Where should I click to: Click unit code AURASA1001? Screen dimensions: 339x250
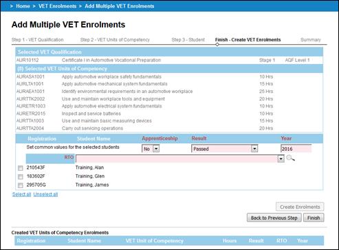point(30,76)
